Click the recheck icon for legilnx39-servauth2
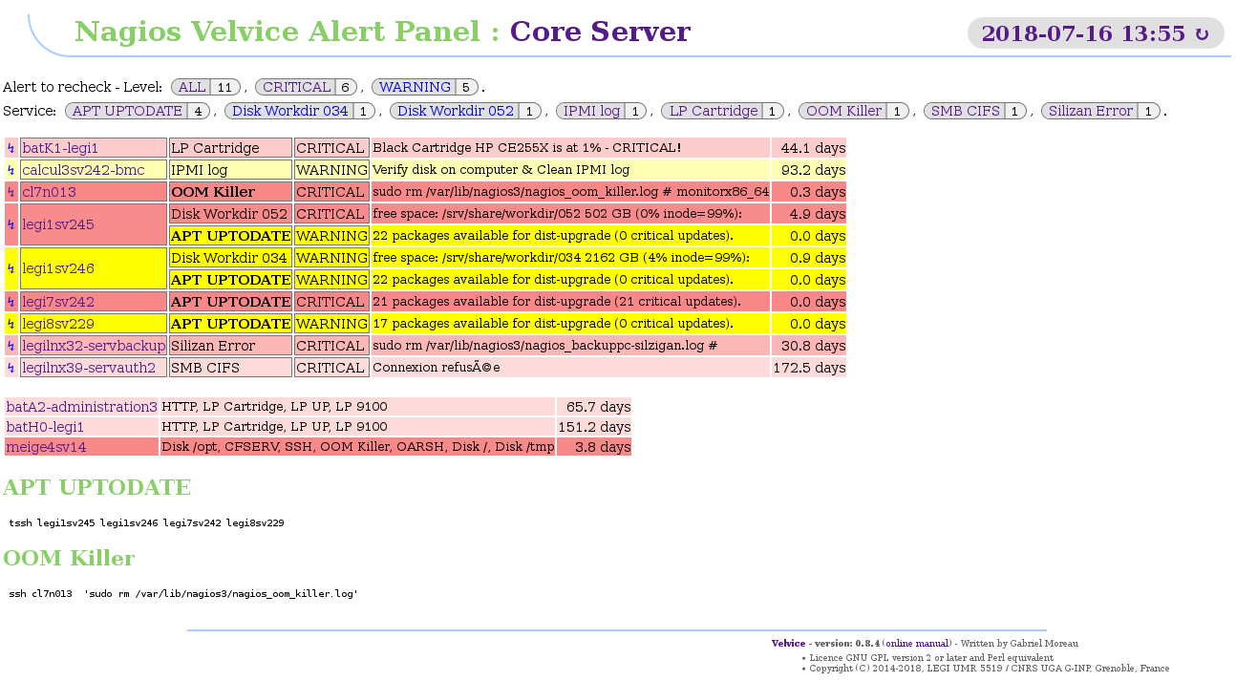This screenshot has height=681, width=1236. 11,368
